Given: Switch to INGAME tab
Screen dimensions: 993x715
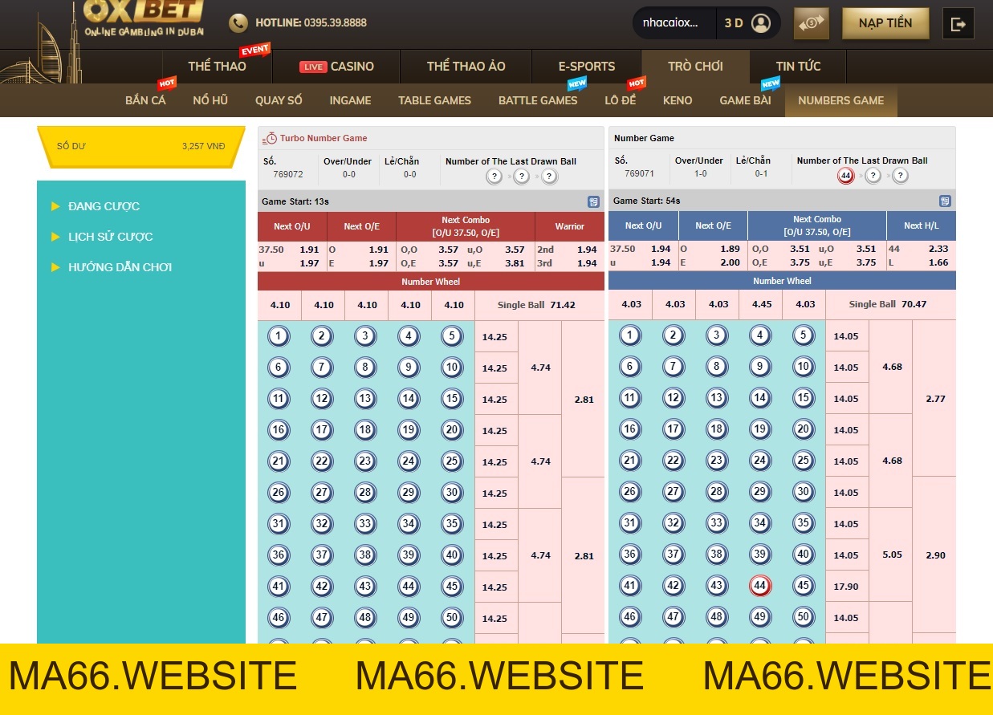Looking at the screenshot, I should (350, 100).
